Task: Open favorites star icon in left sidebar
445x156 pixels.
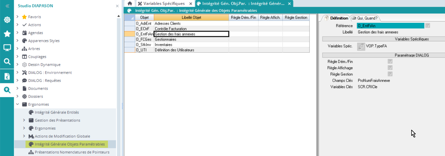Action: click(7, 34)
